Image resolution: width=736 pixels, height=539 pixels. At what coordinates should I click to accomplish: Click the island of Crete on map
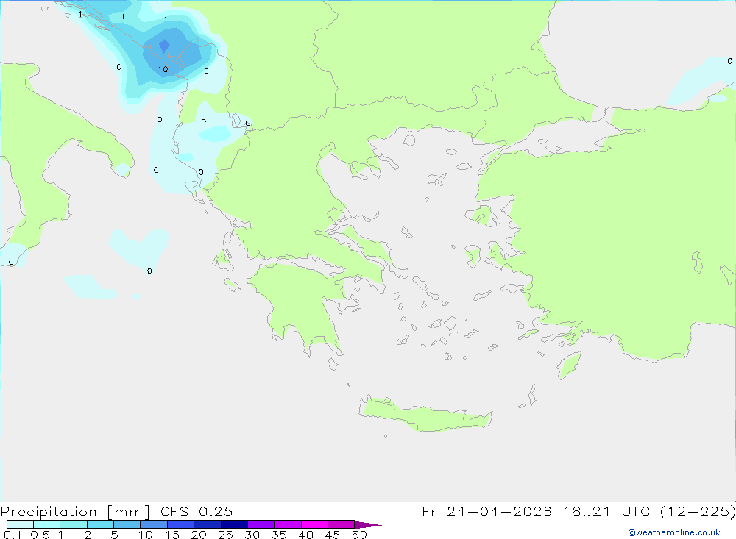(x=425, y=415)
